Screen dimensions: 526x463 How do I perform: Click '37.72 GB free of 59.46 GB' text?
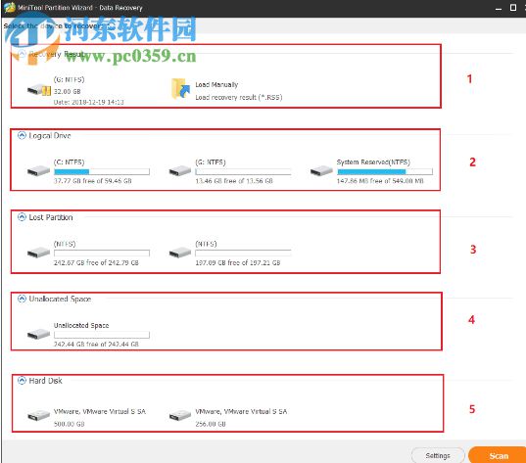[93, 181]
